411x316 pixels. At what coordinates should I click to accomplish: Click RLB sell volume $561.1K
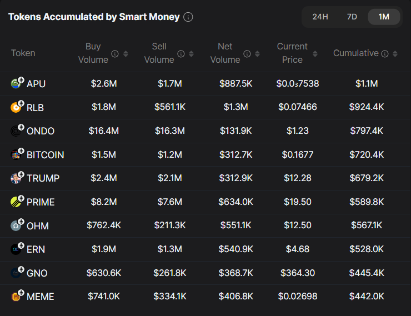[x=170, y=107]
